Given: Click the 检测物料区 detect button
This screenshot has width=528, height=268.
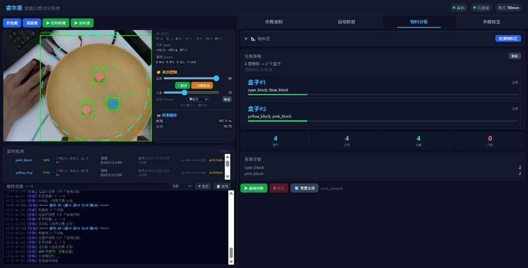Looking at the screenshot, I should click(508, 39).
